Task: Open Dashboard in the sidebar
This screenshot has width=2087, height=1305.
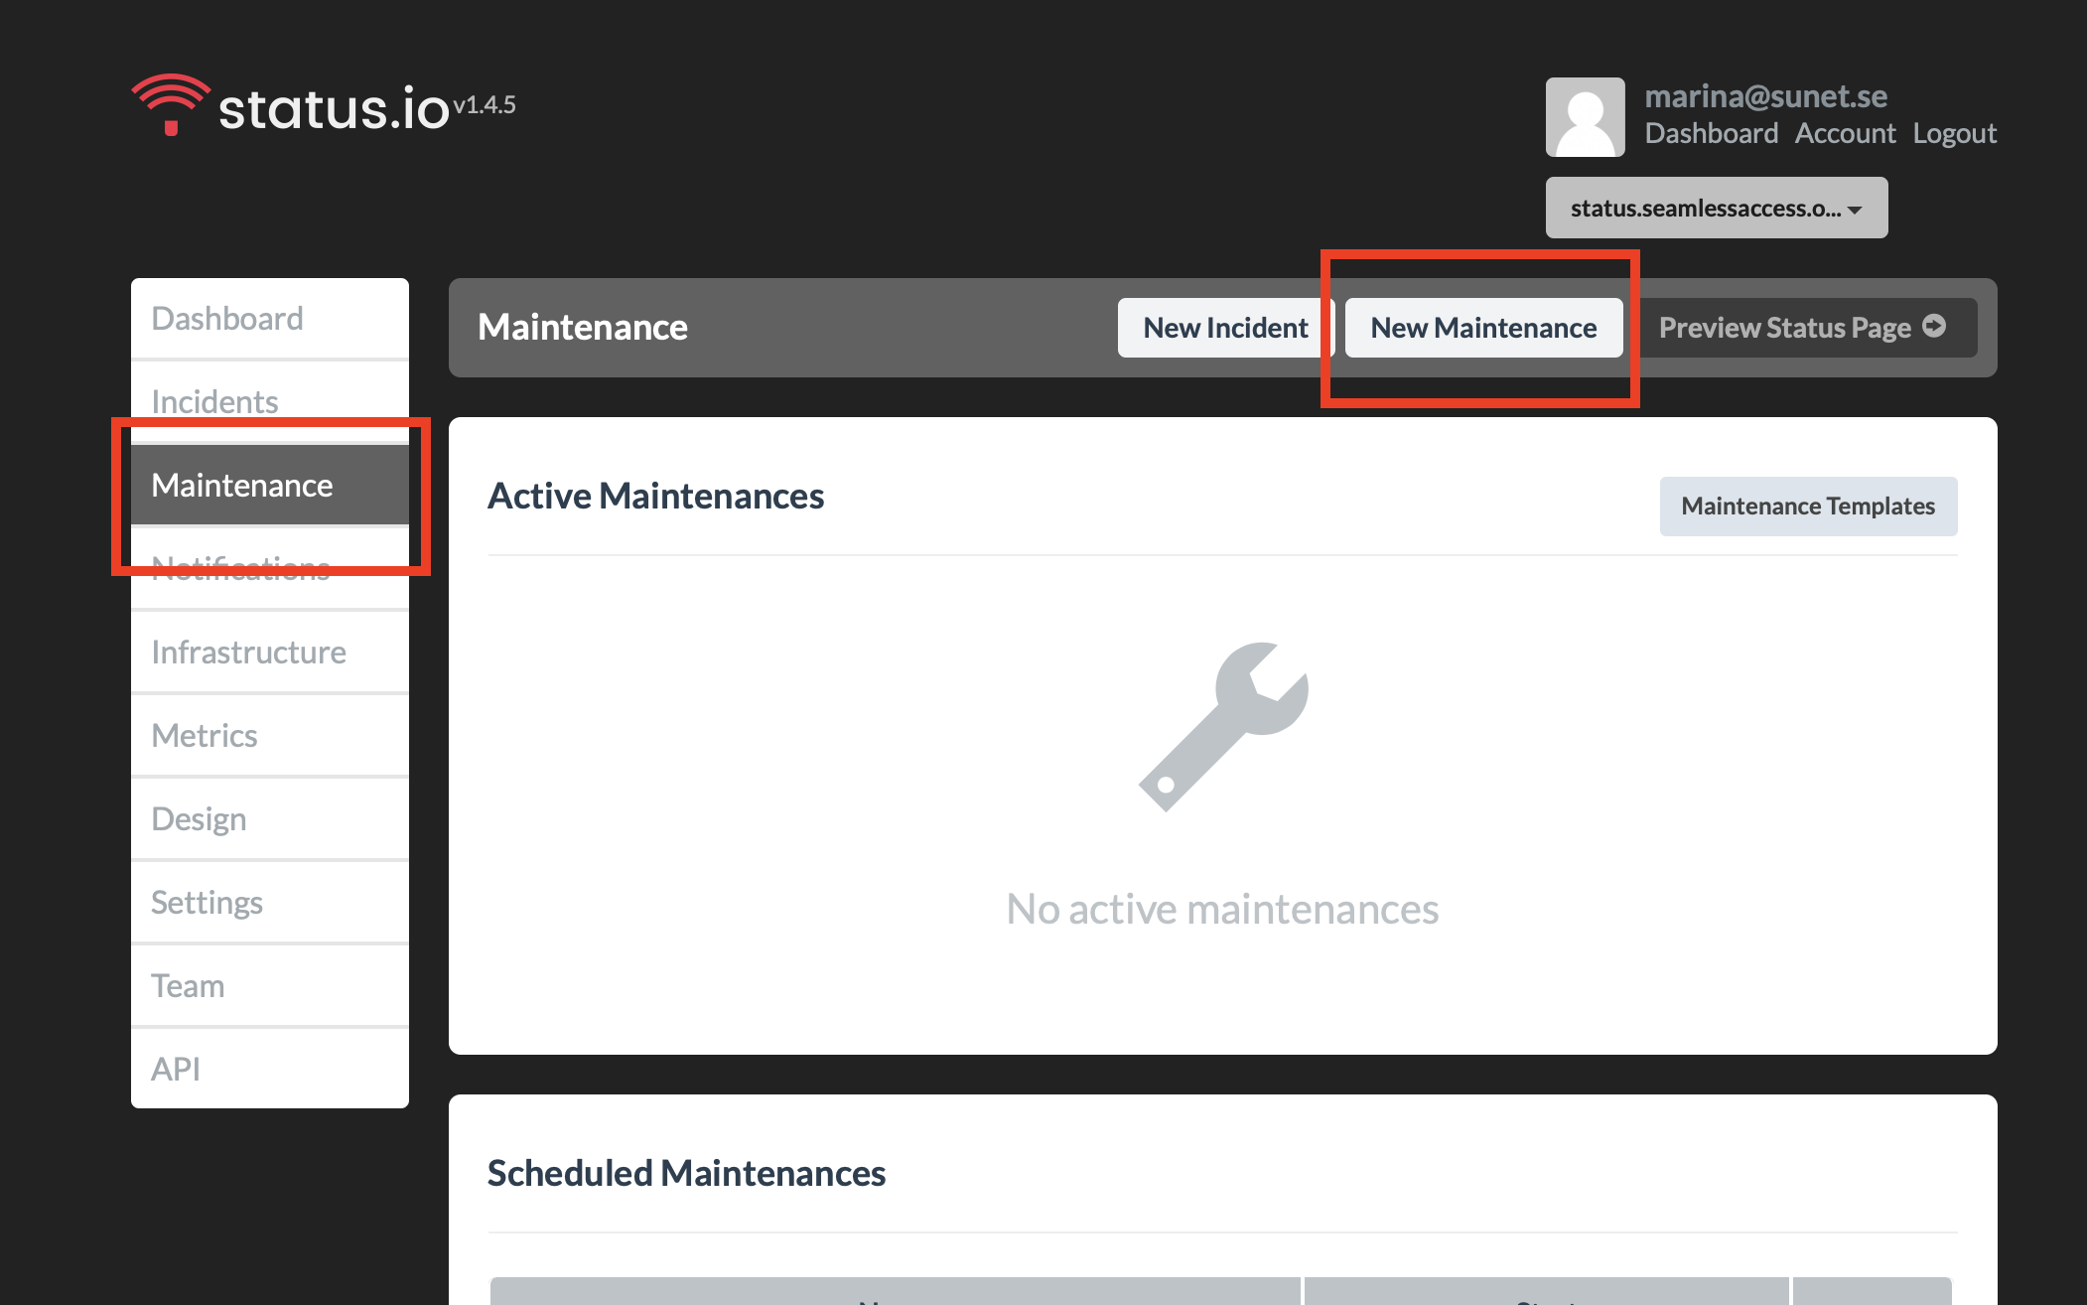Action: [270, 318]
